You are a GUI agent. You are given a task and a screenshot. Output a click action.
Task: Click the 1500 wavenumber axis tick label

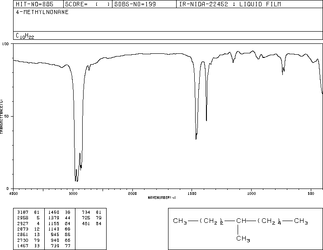pos(192,193)
